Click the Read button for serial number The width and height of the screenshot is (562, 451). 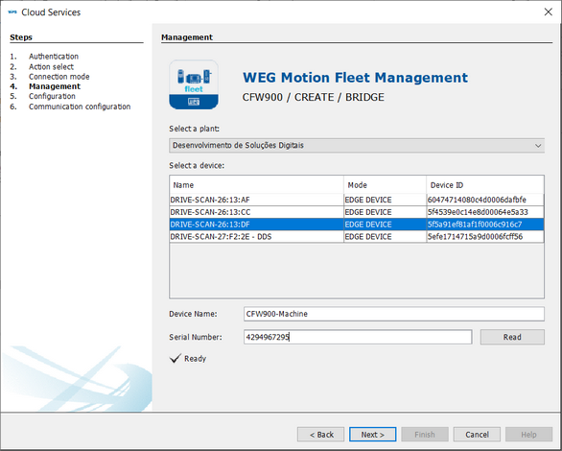click(512, 337)
